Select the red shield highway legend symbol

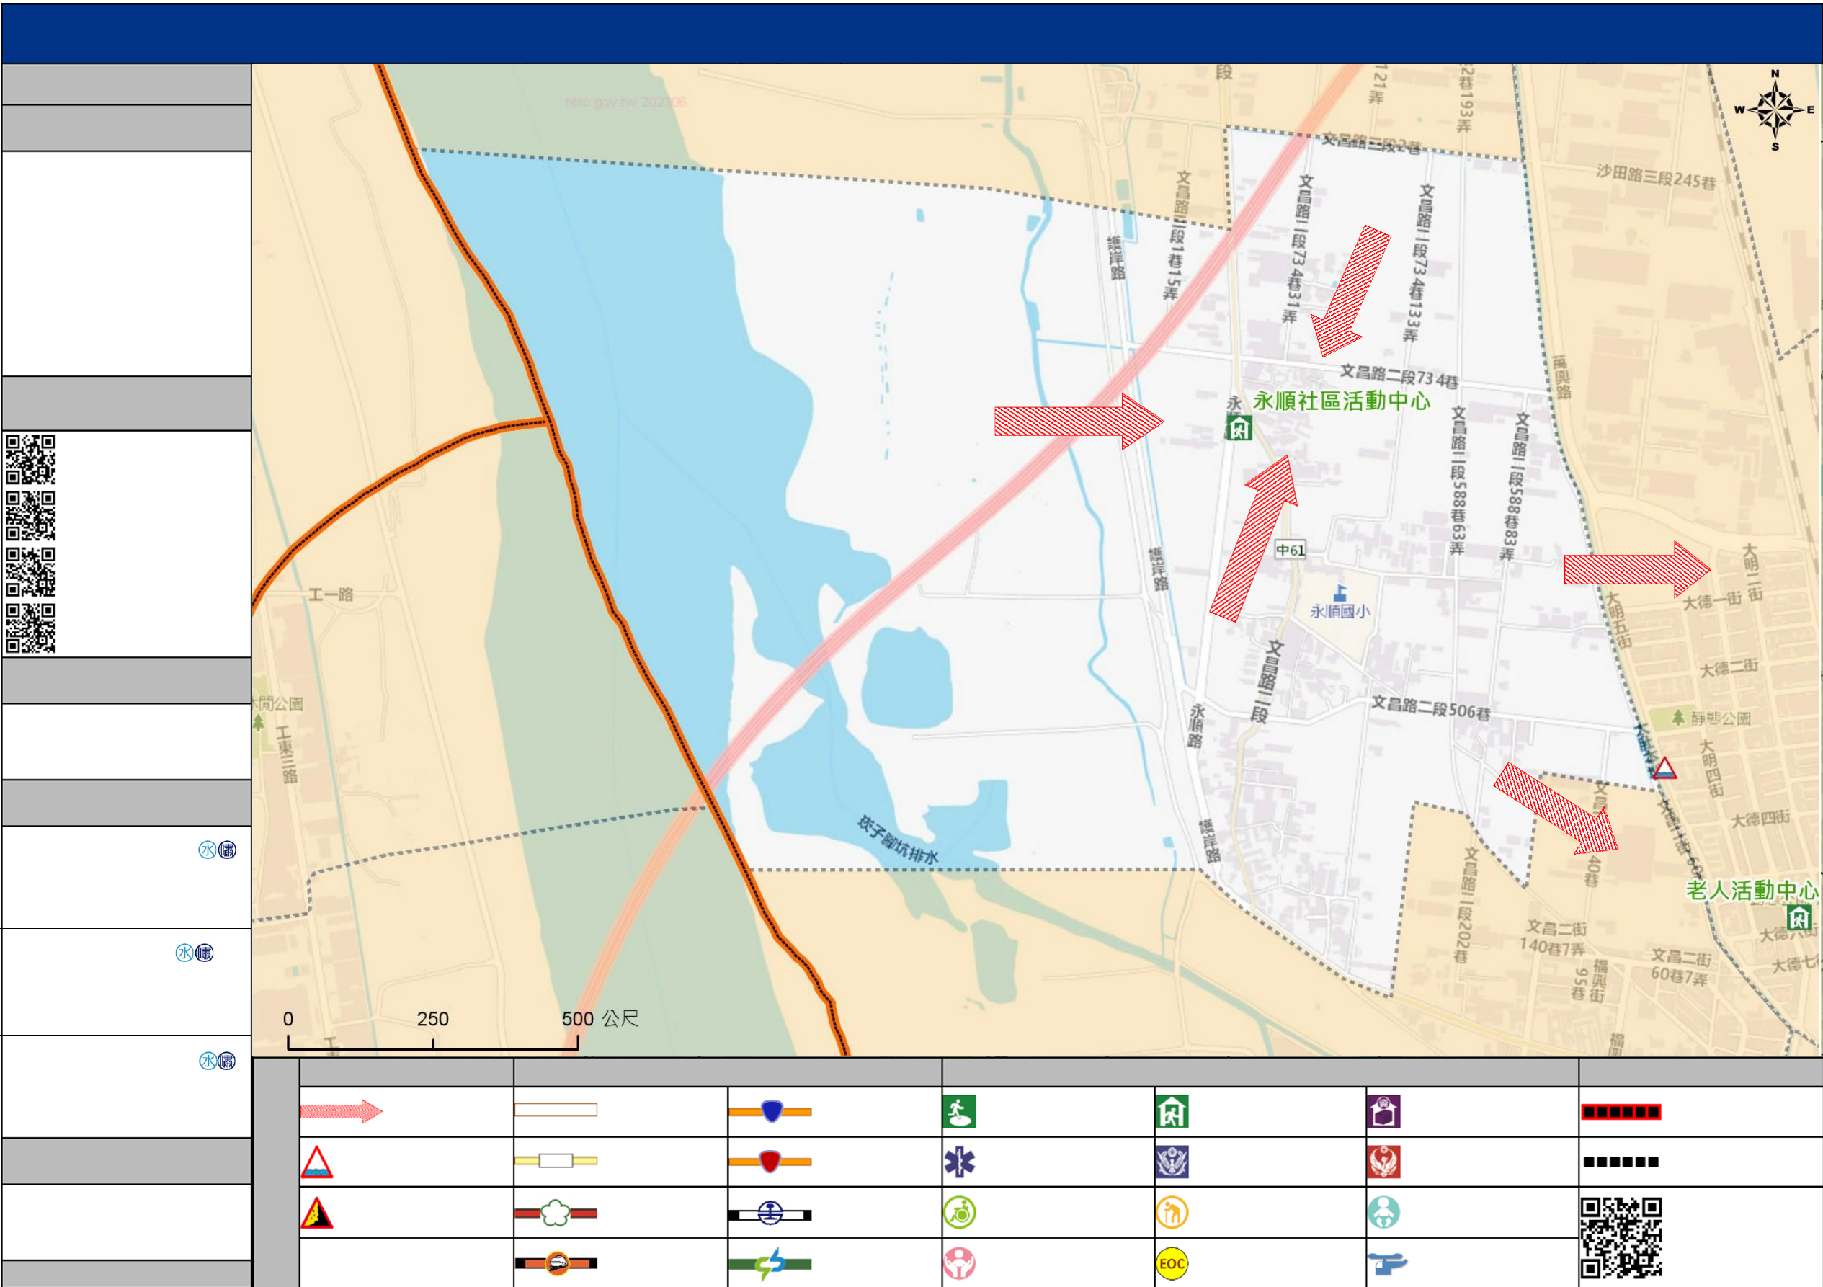770,1162
